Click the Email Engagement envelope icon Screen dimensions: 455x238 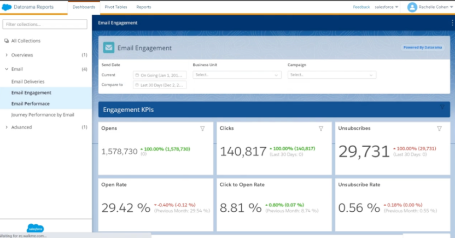109,48
